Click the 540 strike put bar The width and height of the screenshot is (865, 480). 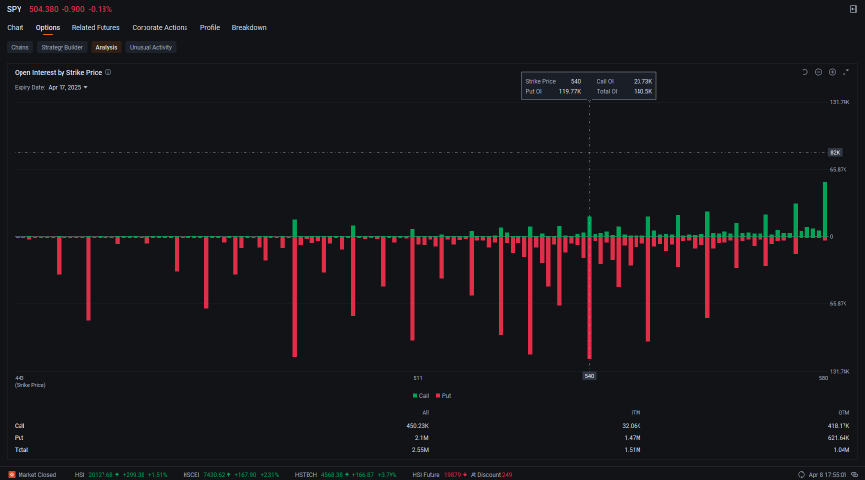click(x=589, y=298)
